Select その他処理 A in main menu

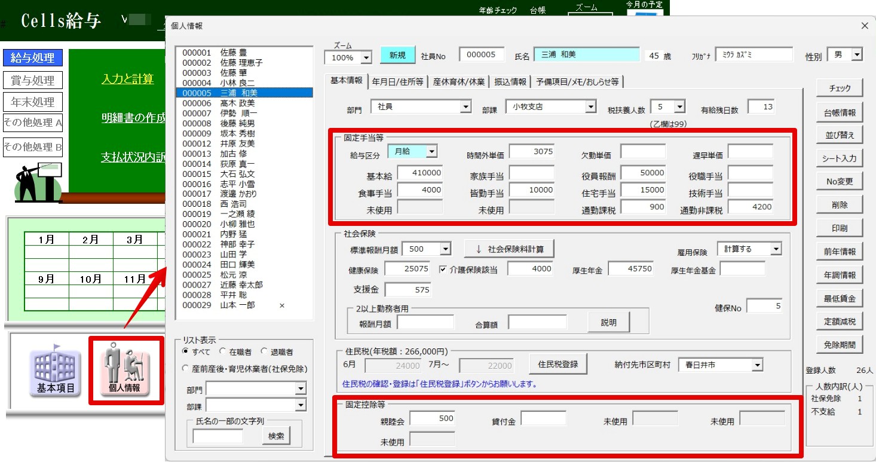click(33, 123)
